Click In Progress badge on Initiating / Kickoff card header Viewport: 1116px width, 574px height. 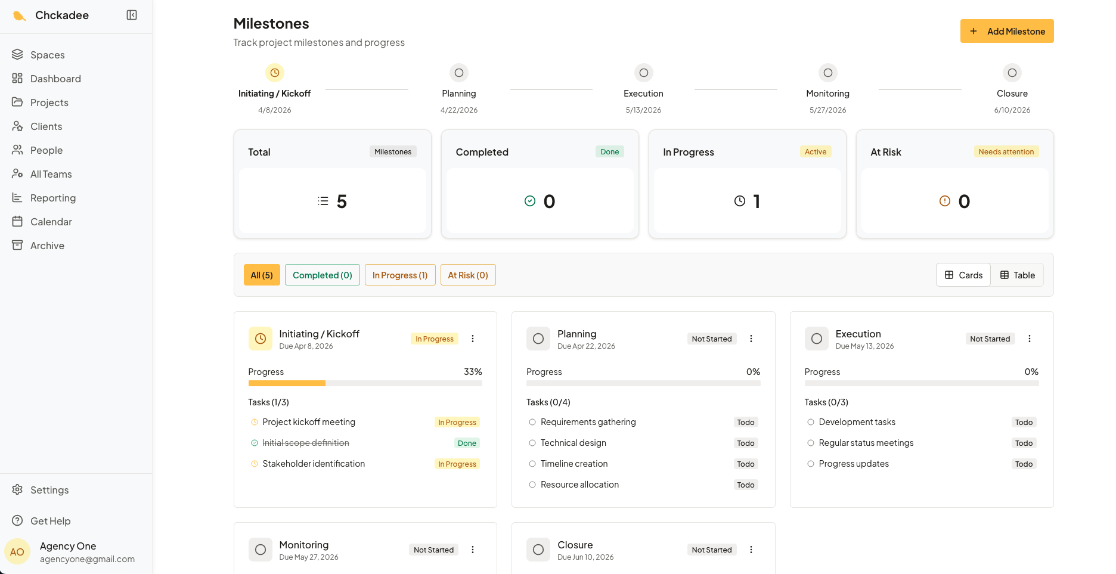[x=435, y=339]
